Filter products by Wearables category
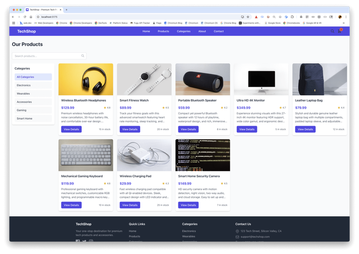 pos(33,94)
